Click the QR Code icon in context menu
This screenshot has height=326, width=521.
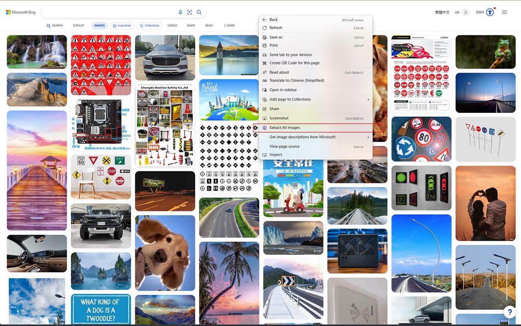[x=265, y=63]
